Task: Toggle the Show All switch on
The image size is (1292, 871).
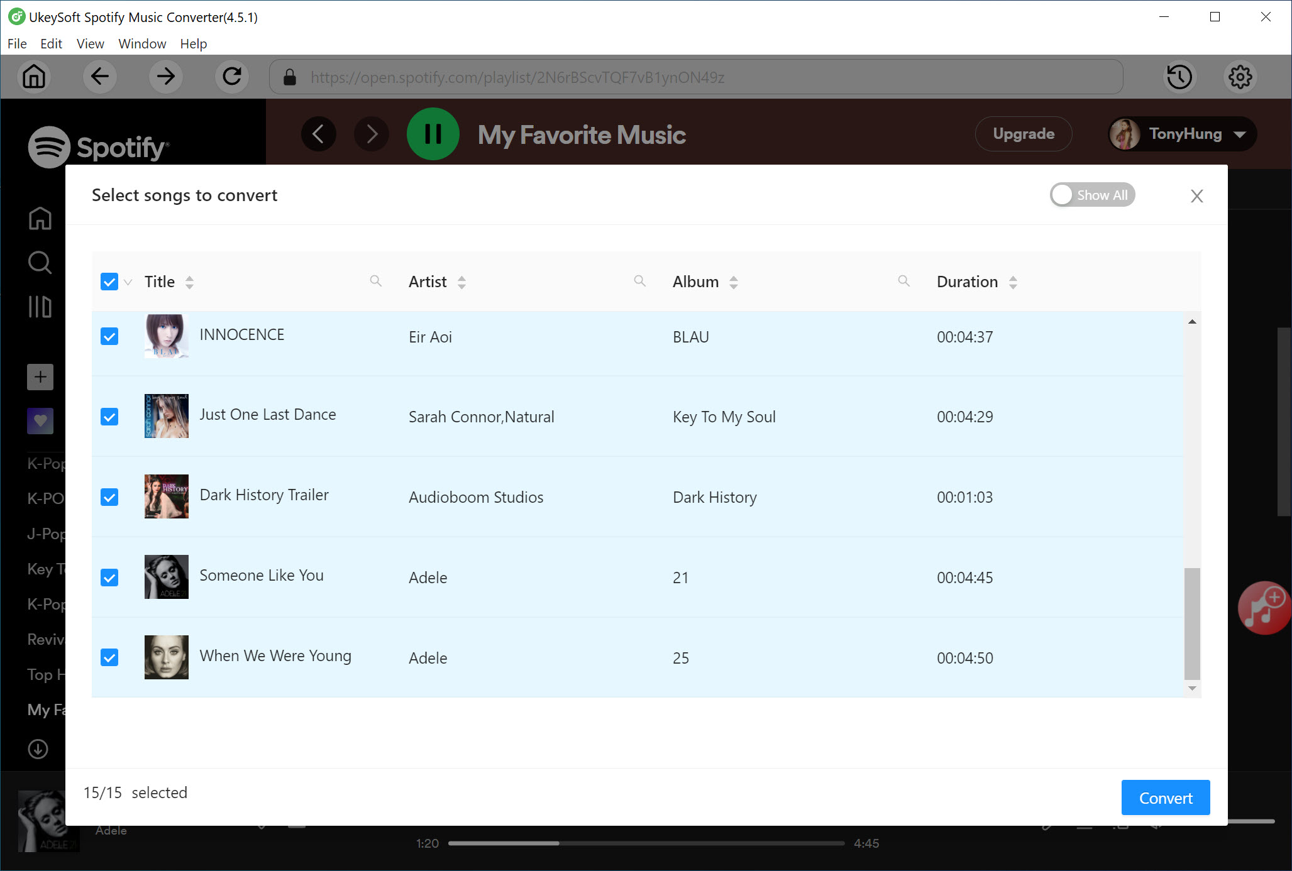Action: point(1090,194)
